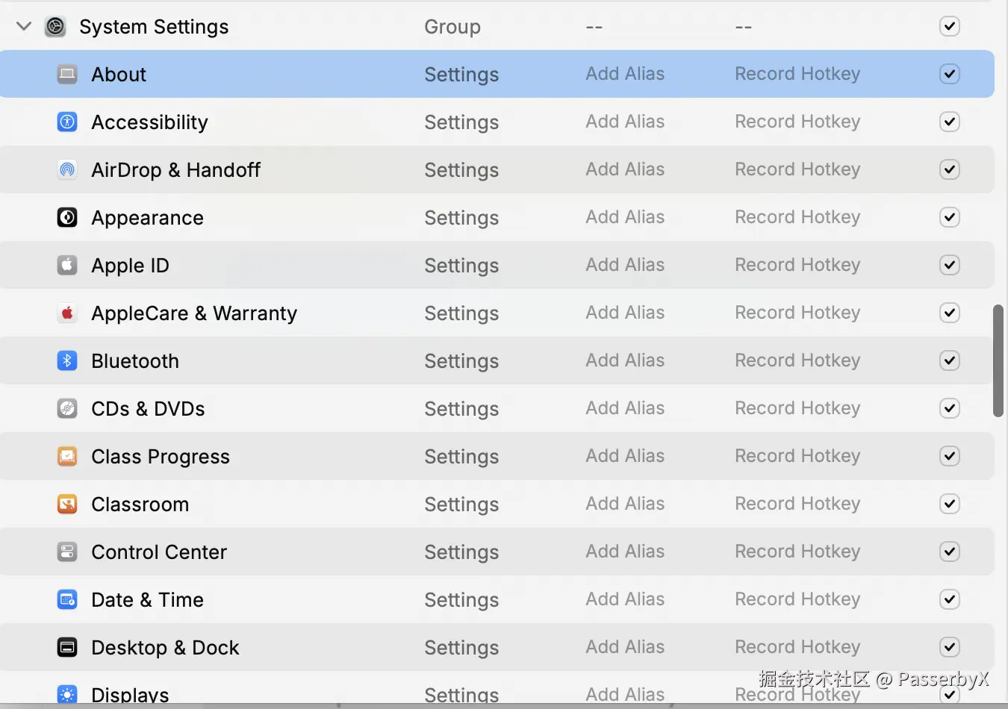
Task: Select the "Apple ID" row name
Action: [130, 266]
